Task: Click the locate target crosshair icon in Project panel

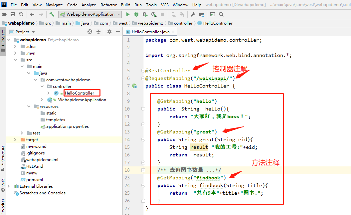Action: click(90, 32)
